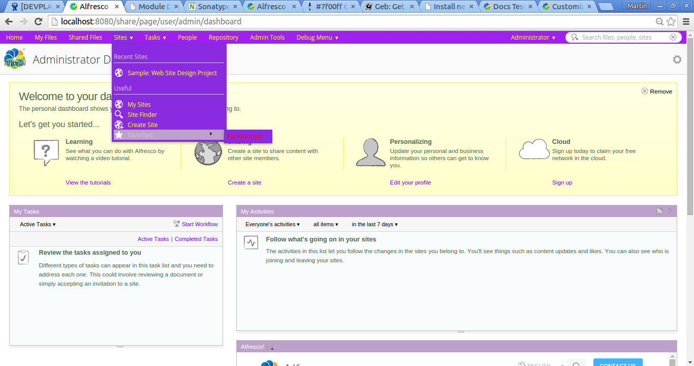This screenshot has height=366, width=694.
Task: Click the search magnifier in the search bar
Action: pyautogui.click(x=575, y=37)
